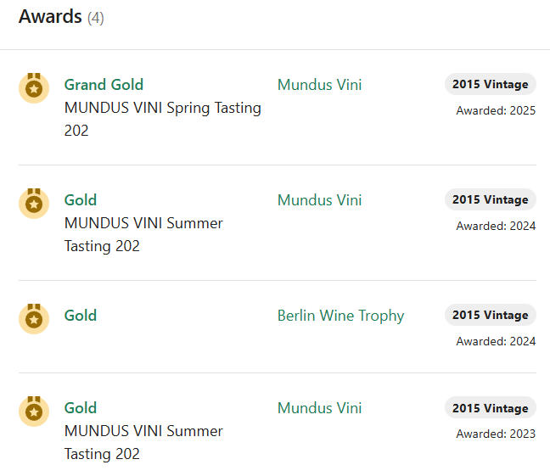Visit Mundus Vini link beside Awarded 2024
Image resolution: width=550 pixels, height=476 pixels.
pyautogui.click(x=319, y=200)
